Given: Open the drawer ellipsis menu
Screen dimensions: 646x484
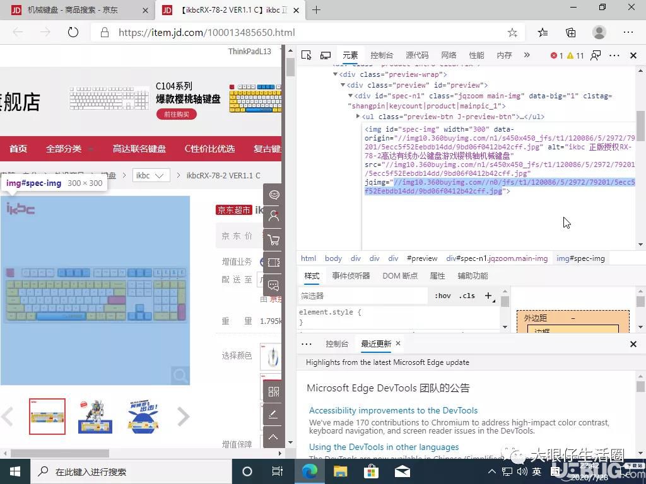Looking at the screenshot, I should (307, 344).
